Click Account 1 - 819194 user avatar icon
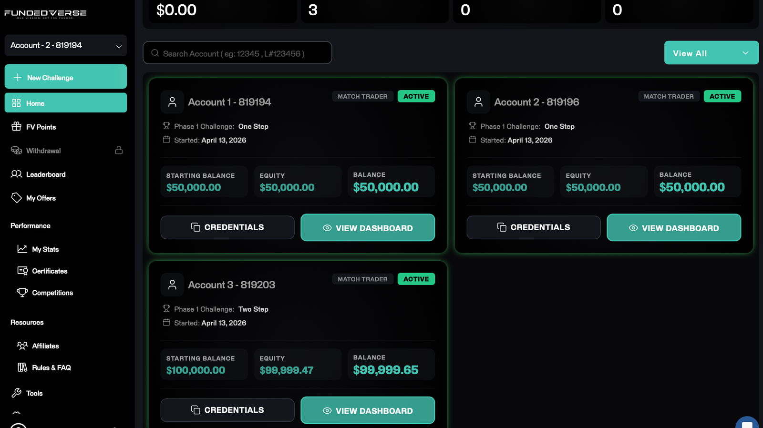This screenshot has height=428, width=763. pos(172,102)
